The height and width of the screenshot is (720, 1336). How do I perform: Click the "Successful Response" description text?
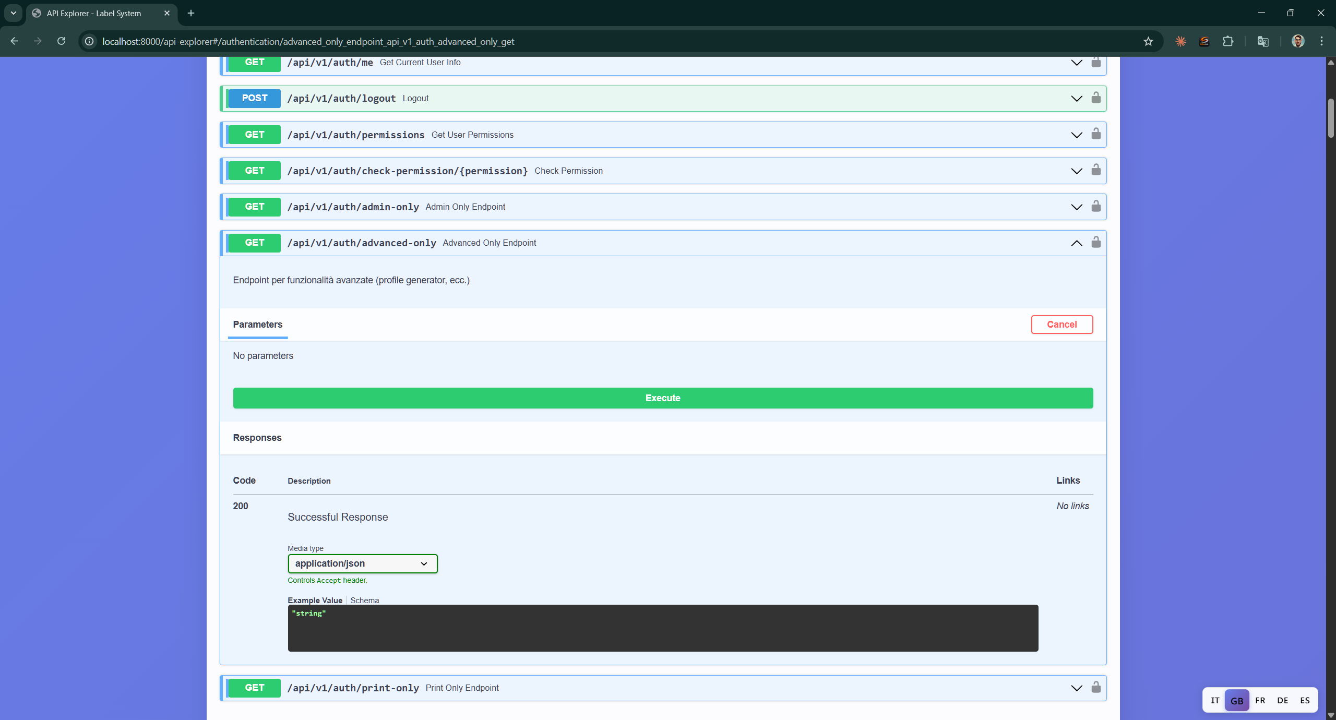338,517
